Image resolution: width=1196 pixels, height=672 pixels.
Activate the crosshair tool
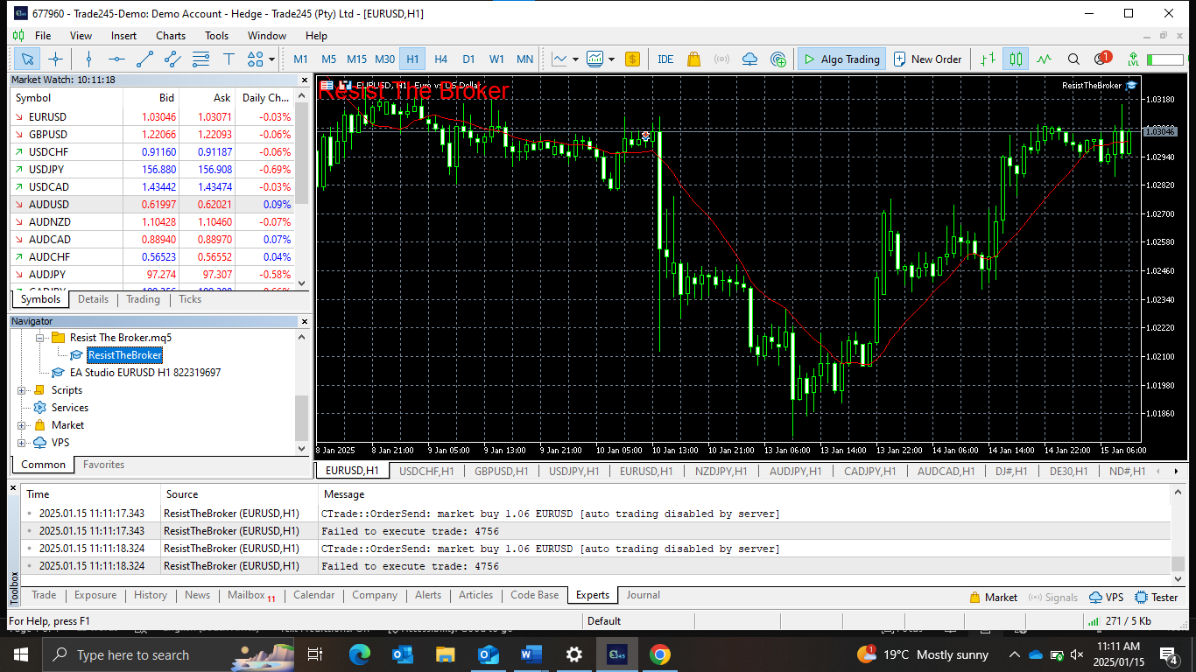55,59
